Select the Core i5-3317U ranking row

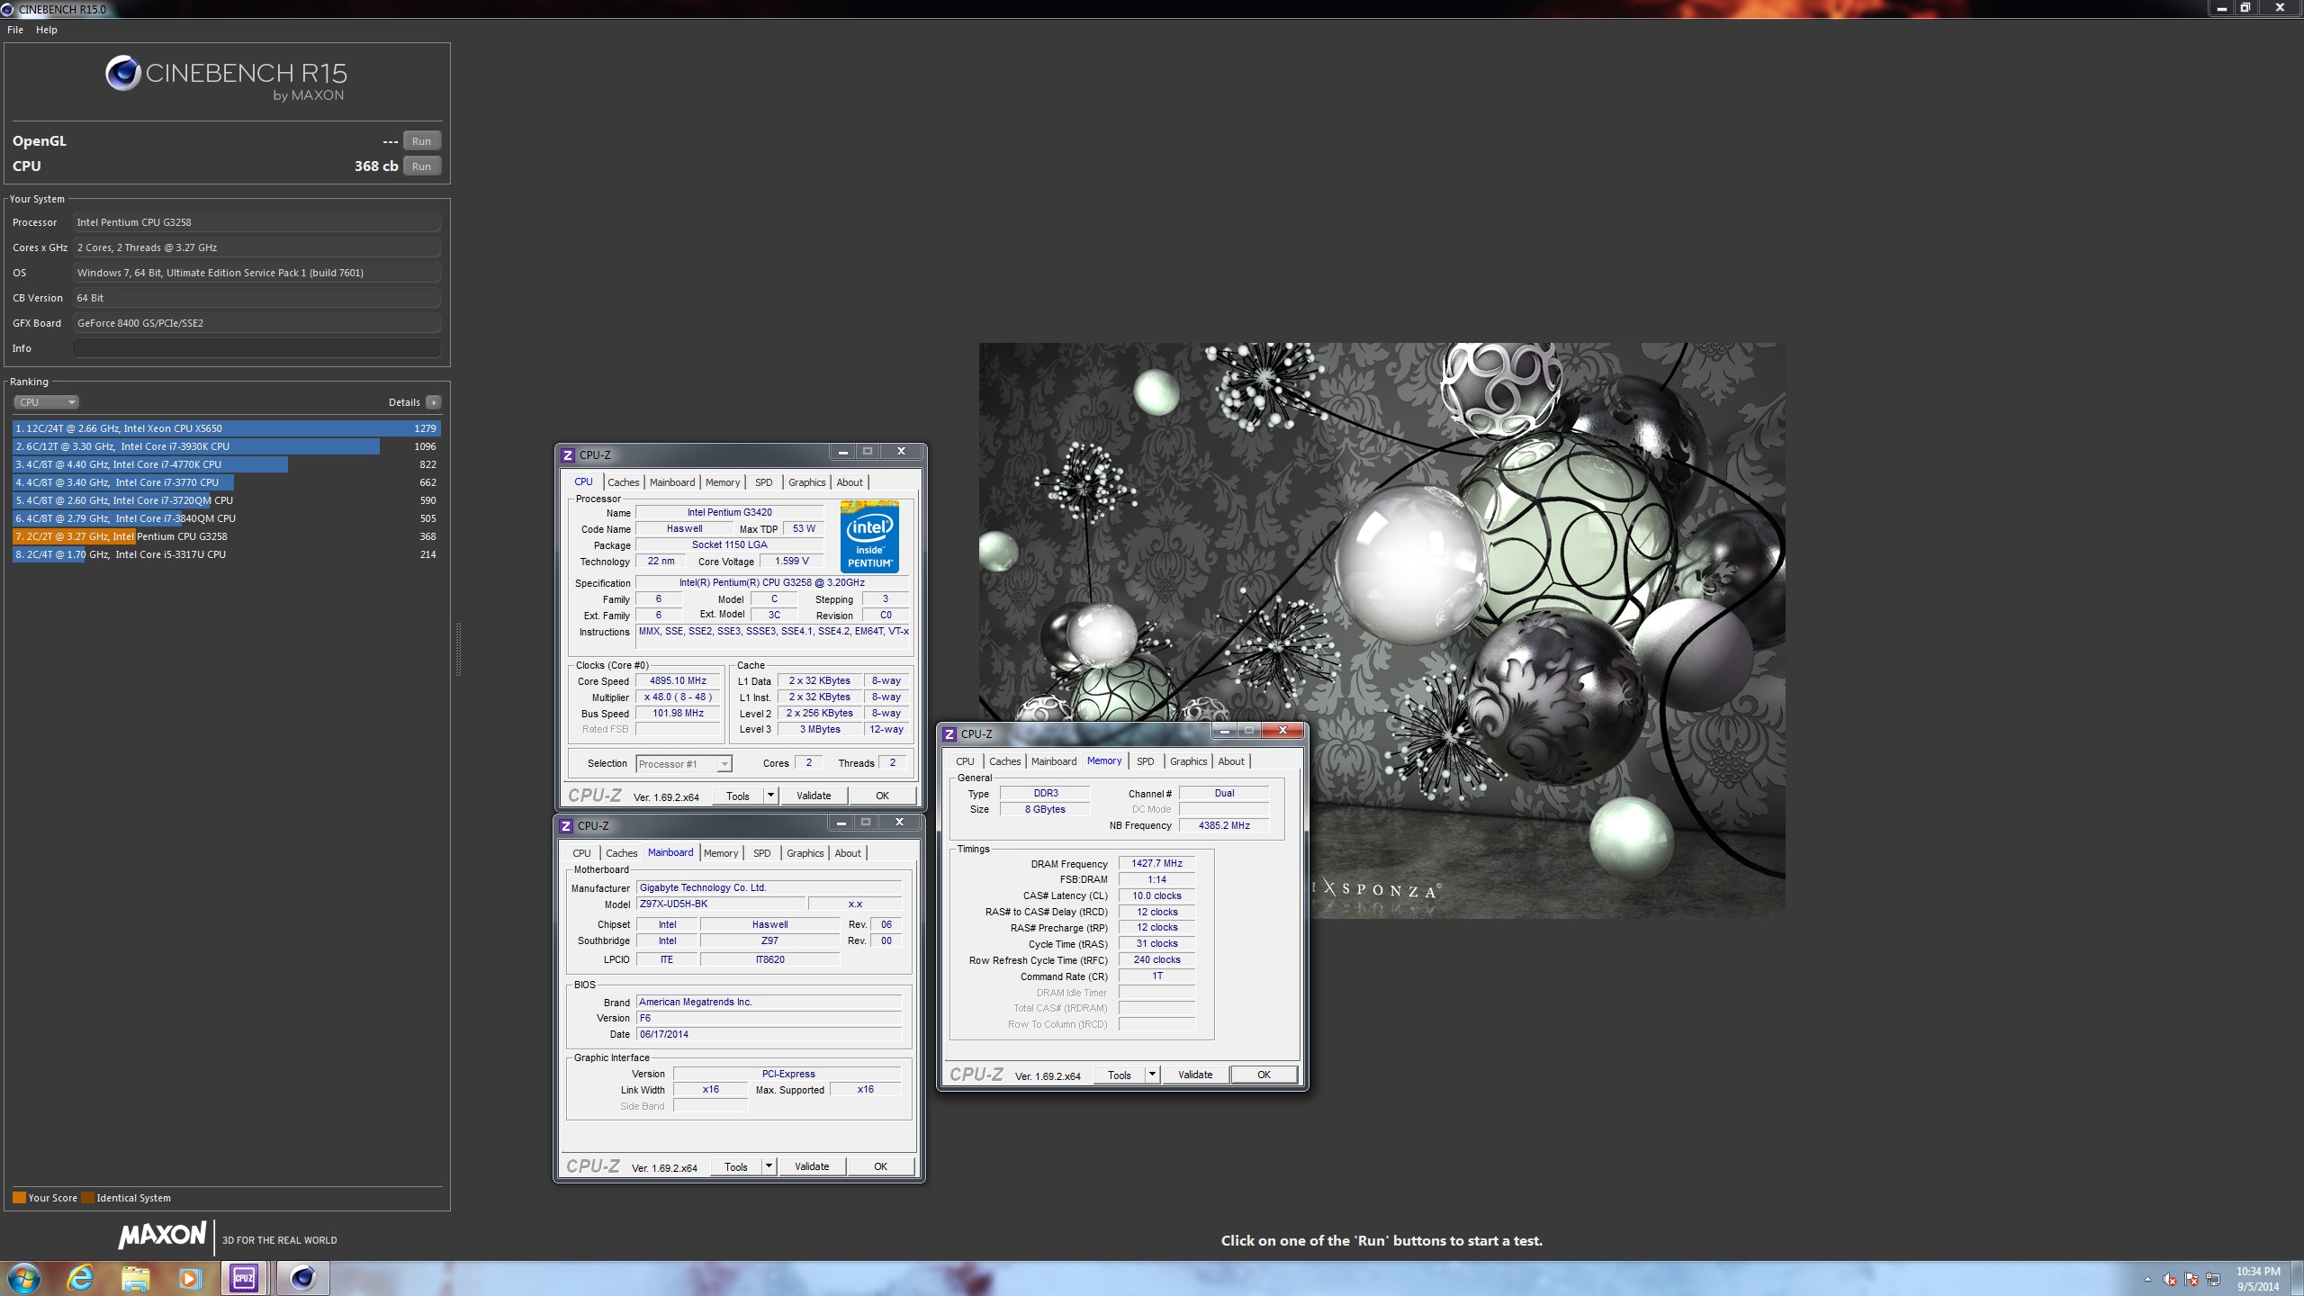point(226,554)
